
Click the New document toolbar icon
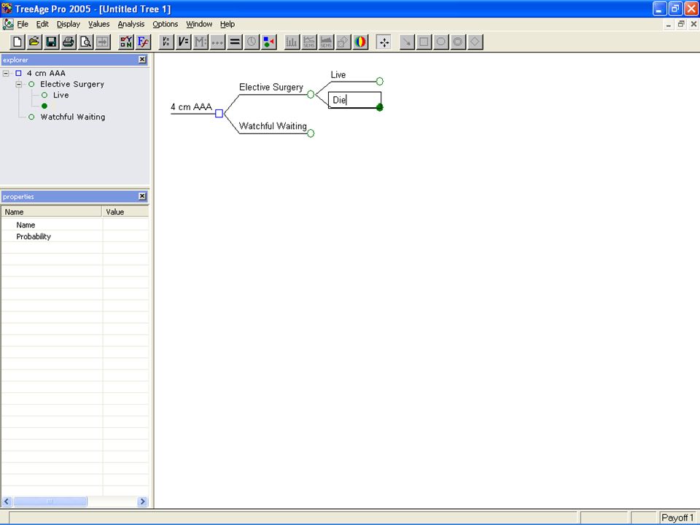[17, 42]
